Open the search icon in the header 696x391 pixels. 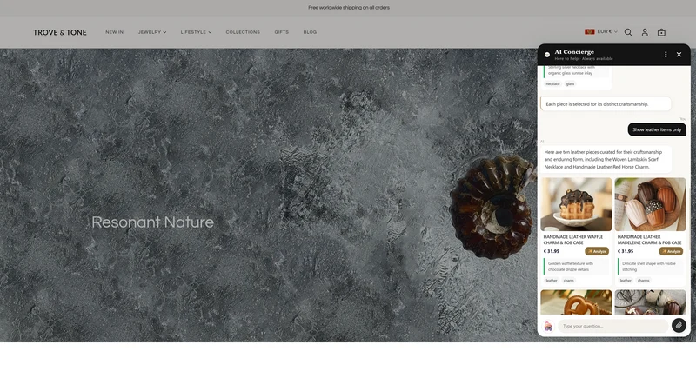[628, 32]
